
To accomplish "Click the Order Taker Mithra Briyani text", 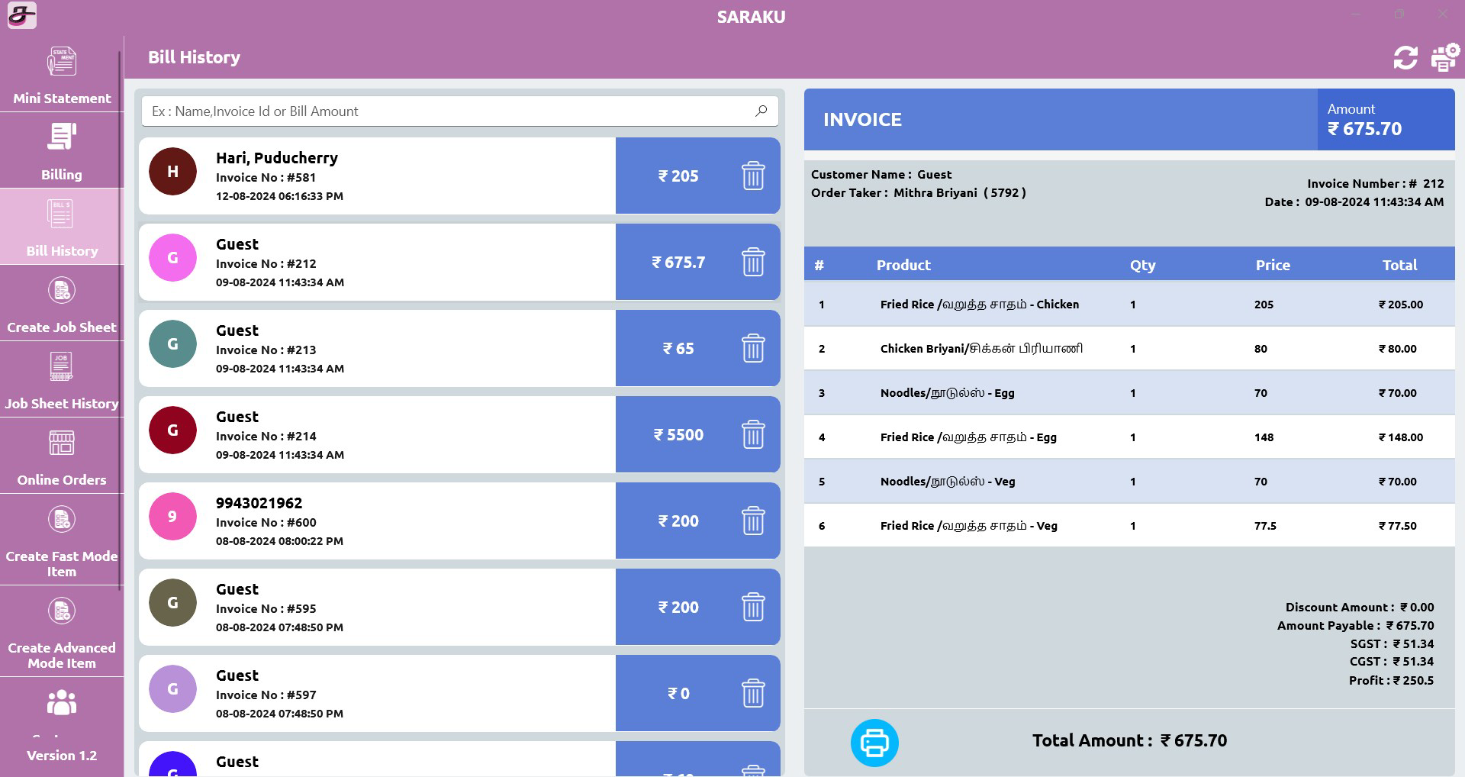I will tap(918, 193).
